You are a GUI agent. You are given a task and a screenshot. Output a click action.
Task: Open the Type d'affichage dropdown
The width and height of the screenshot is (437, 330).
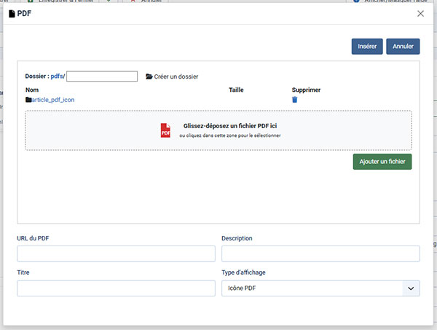click(x=320, y=288)
